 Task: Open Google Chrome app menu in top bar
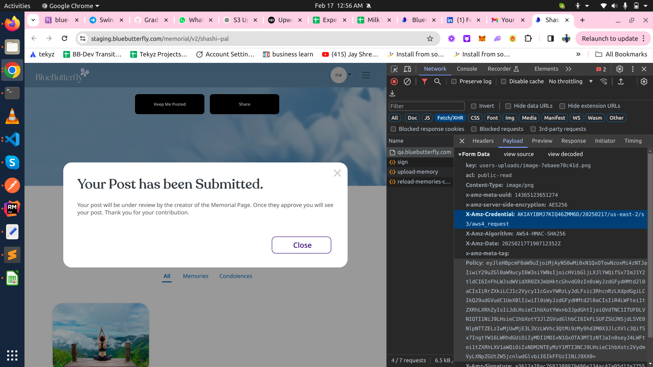(70, 6)
